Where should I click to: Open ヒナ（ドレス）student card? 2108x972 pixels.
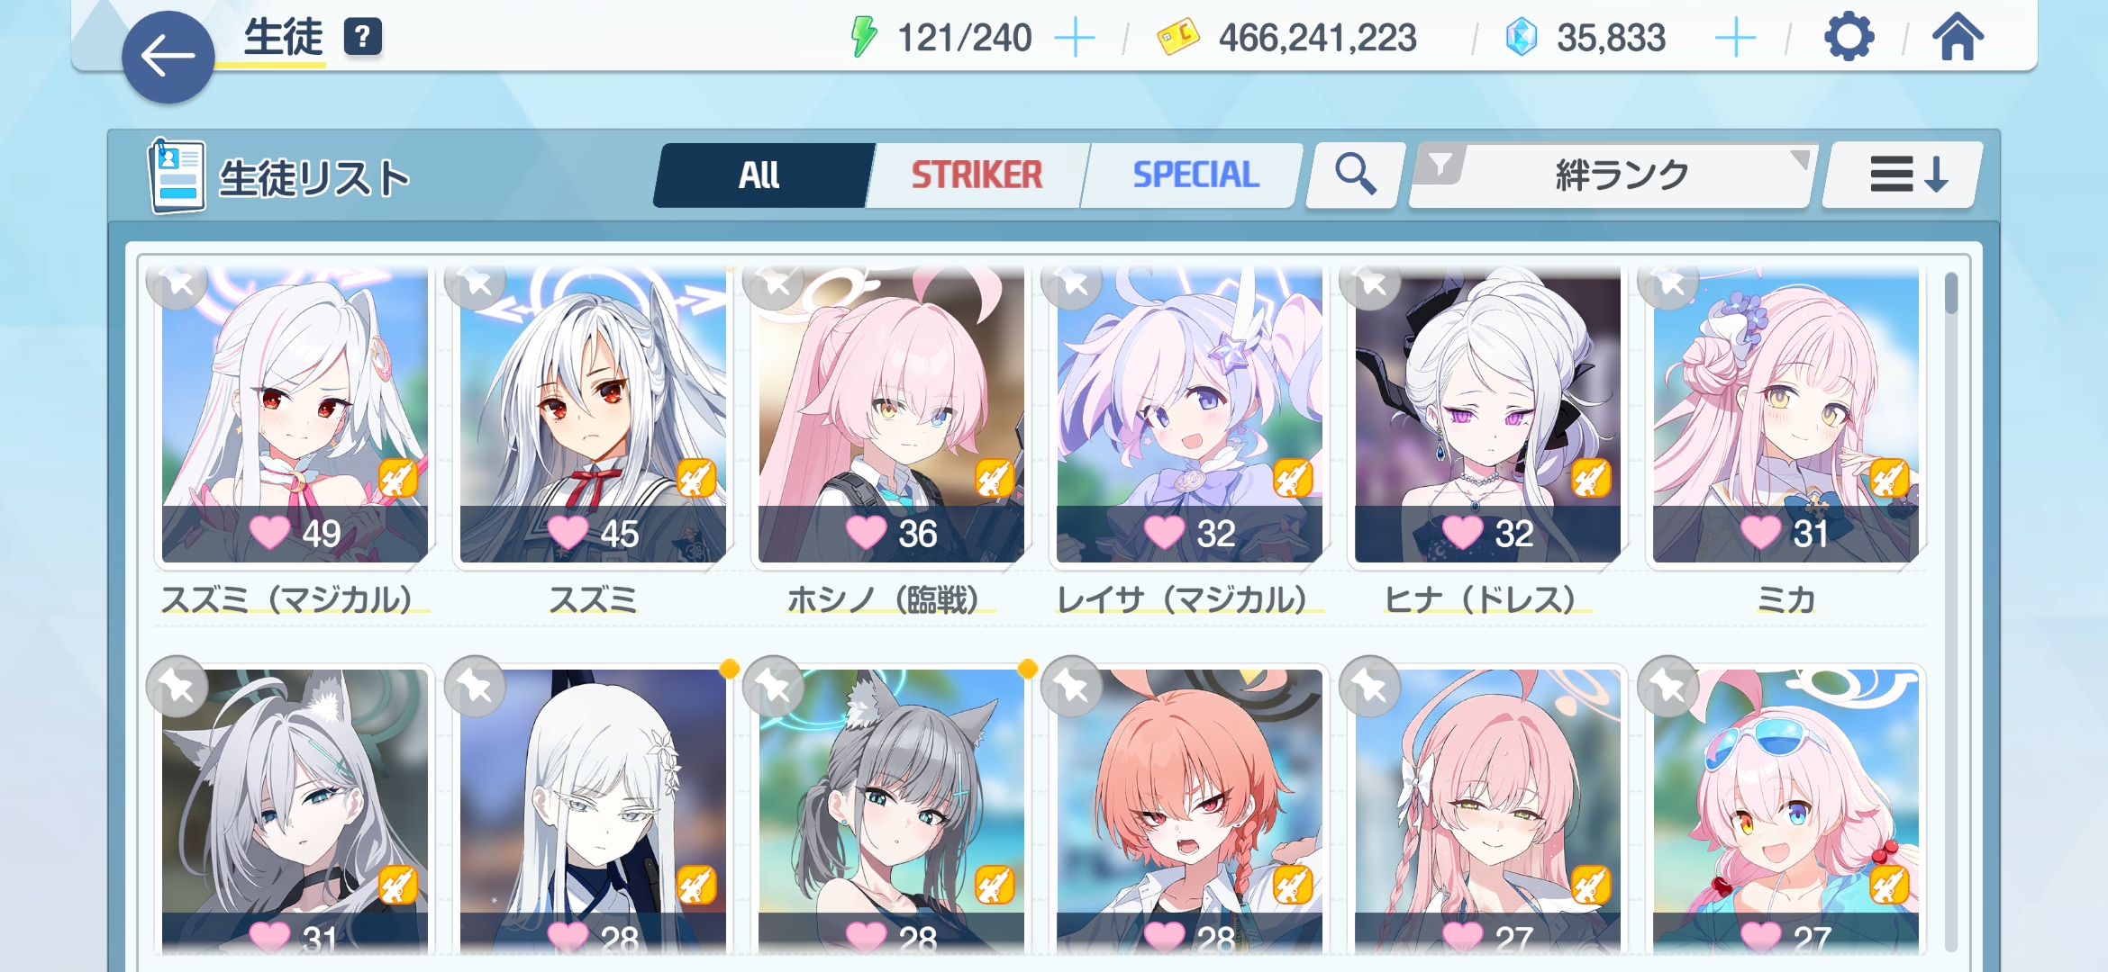(1487, 416)
